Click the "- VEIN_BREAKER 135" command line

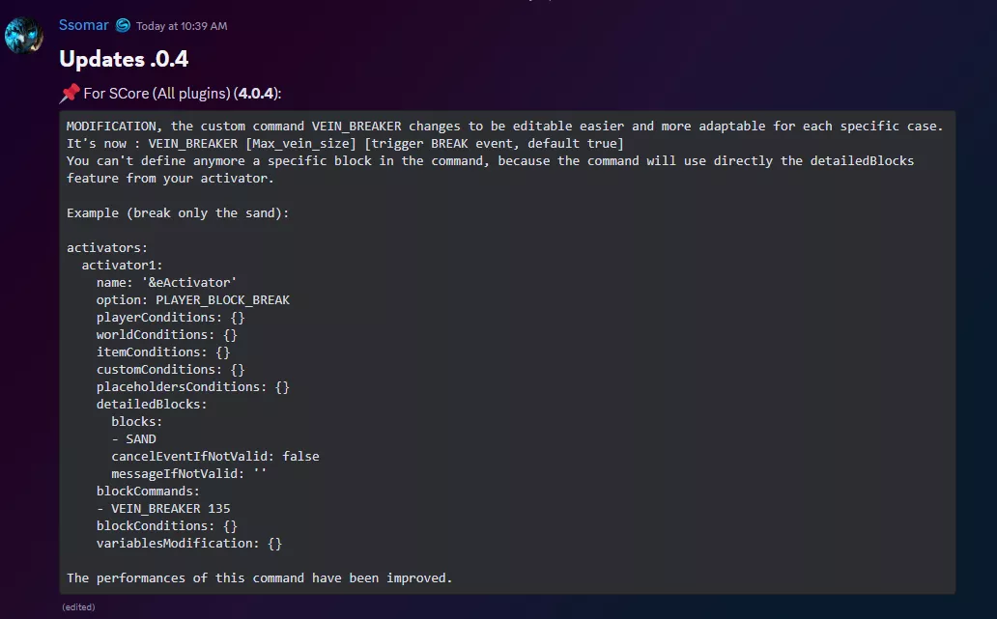163,508
